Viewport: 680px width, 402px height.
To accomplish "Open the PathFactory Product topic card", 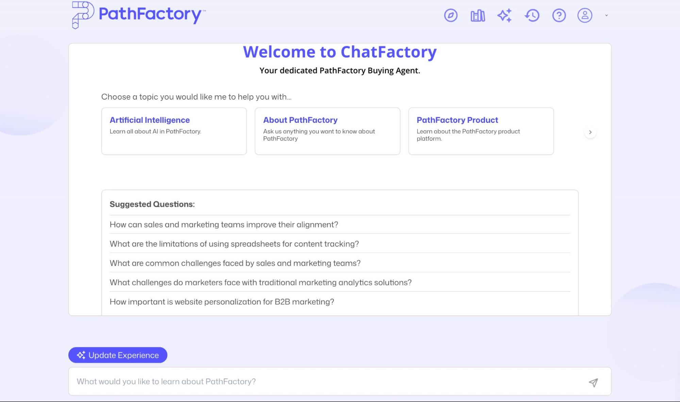I will click(481, 131).
